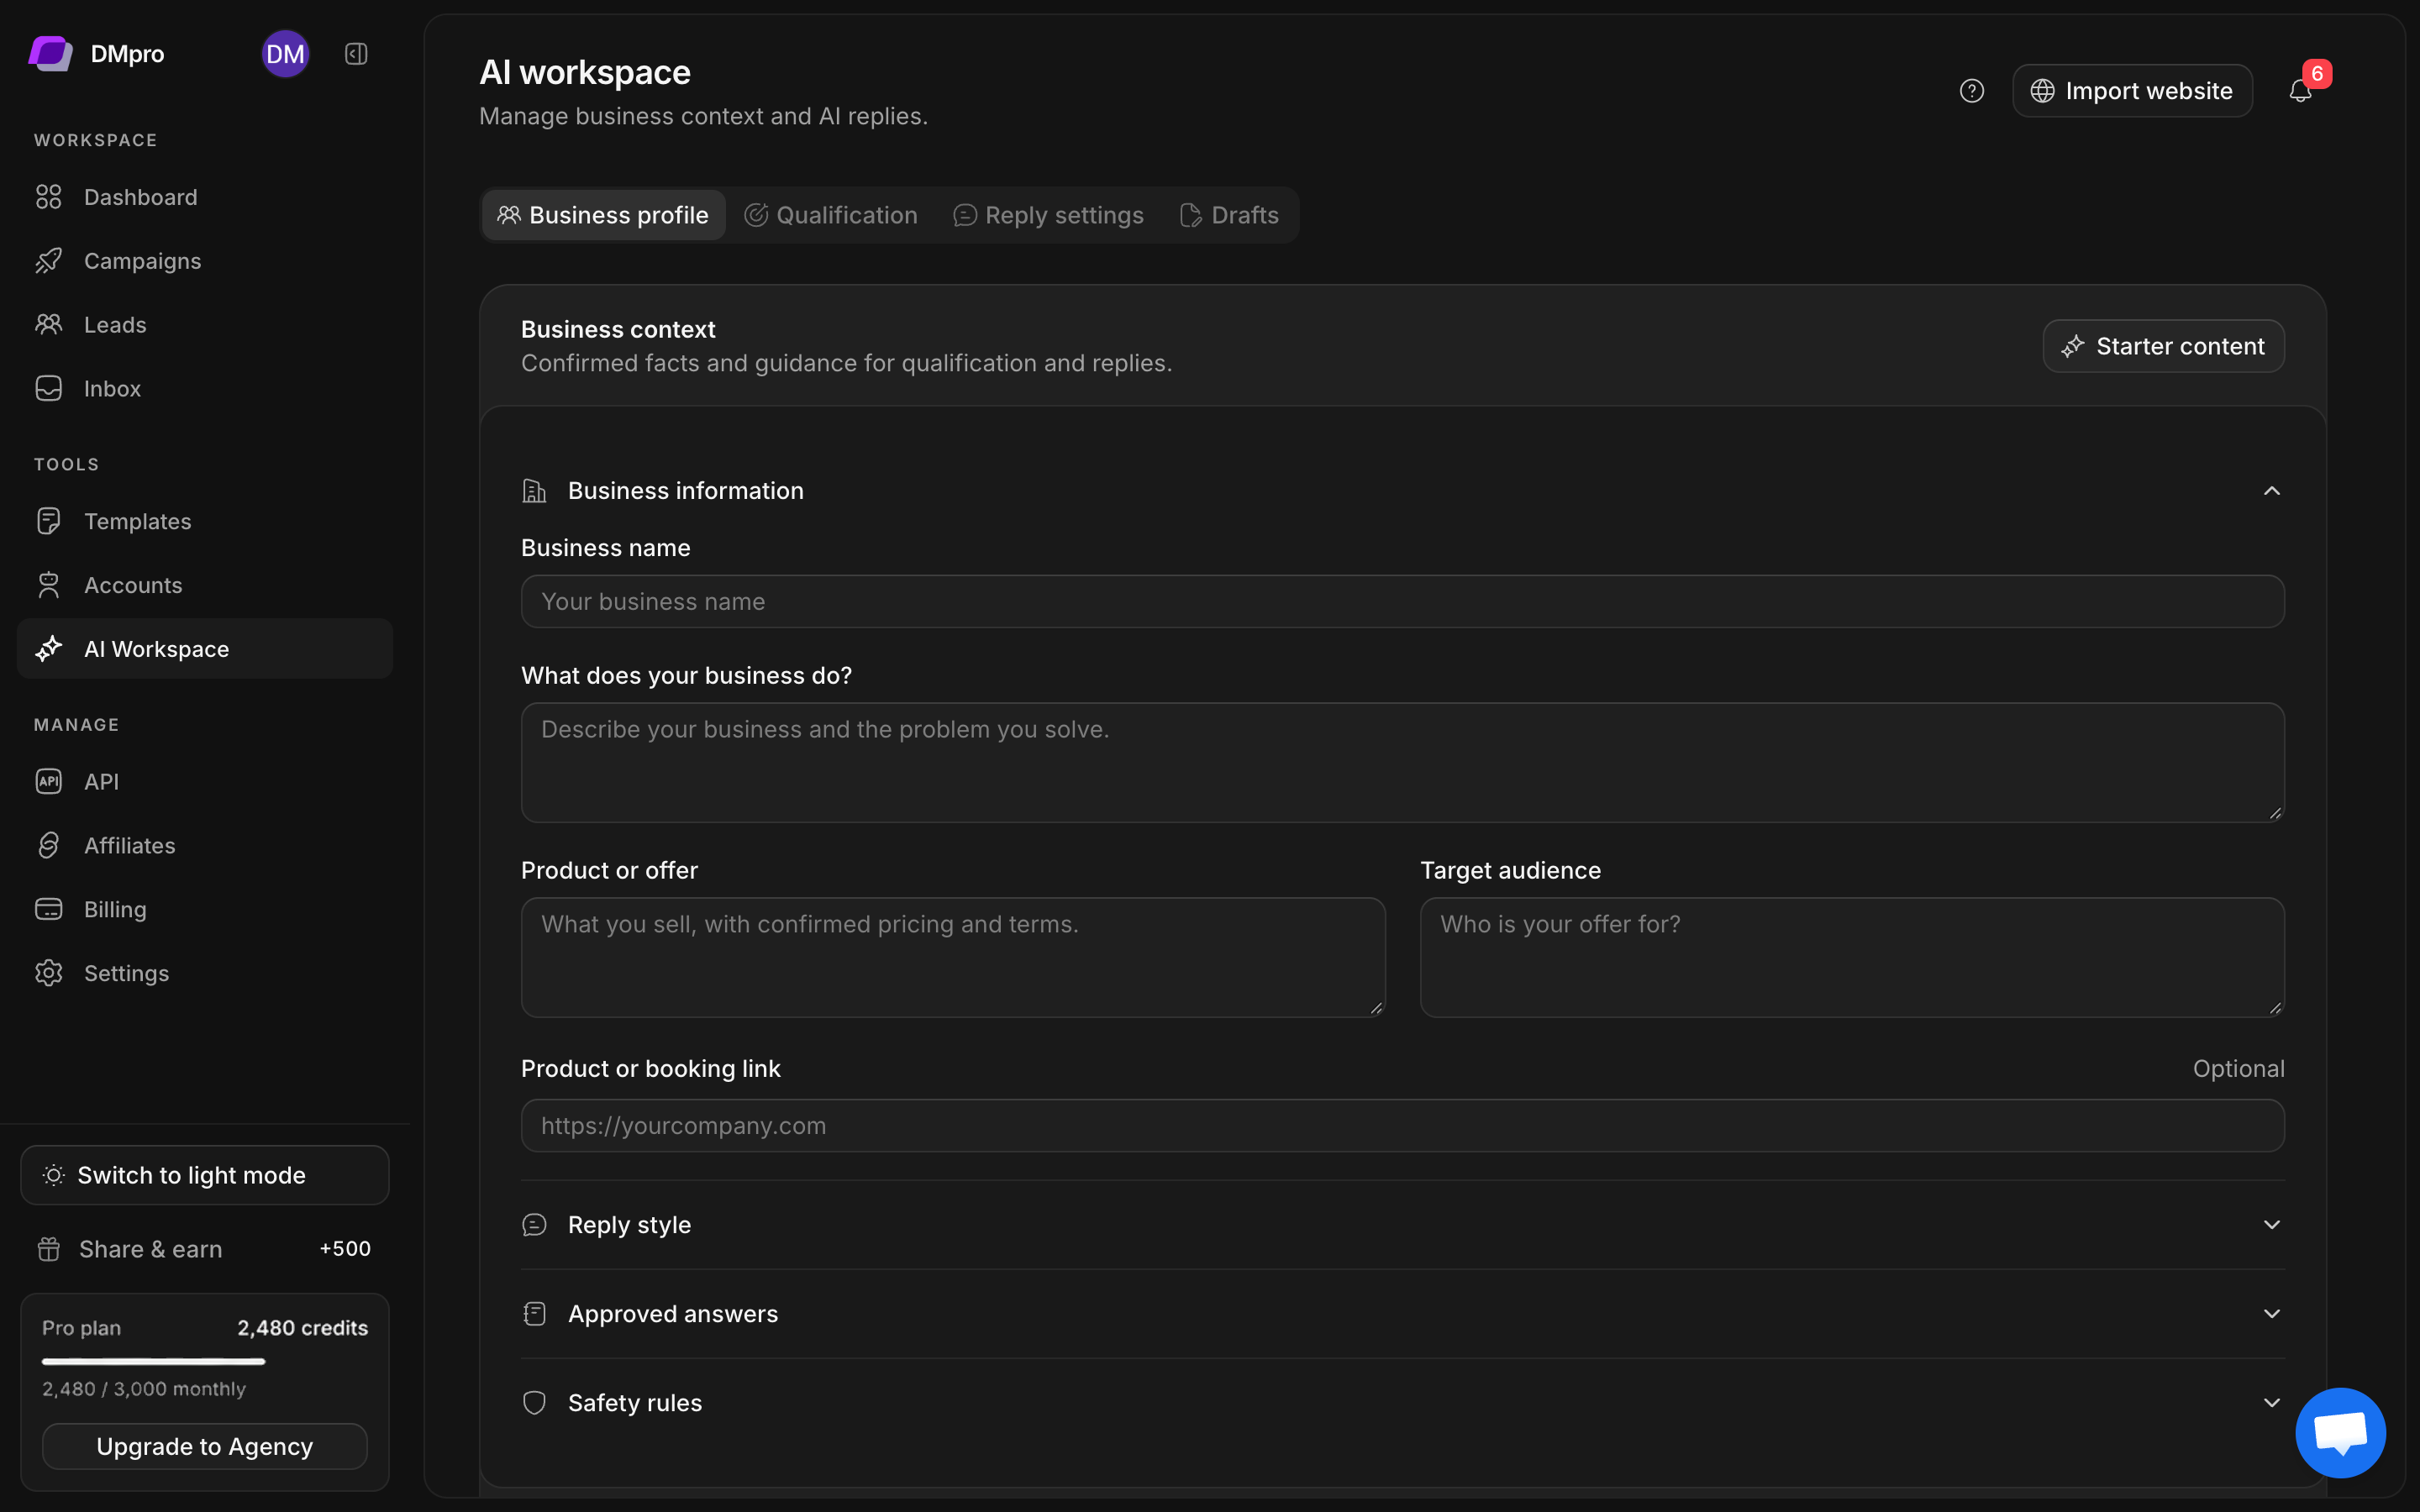Click Upgrade to Agency button
This screenshot has width=2420, height=1512.
205,1447
